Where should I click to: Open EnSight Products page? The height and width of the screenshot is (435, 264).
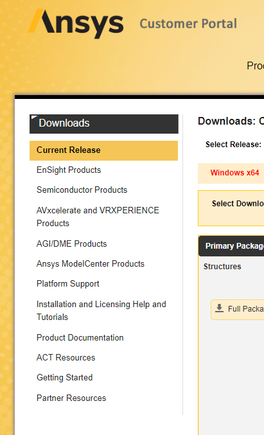(x=69, y=170)
